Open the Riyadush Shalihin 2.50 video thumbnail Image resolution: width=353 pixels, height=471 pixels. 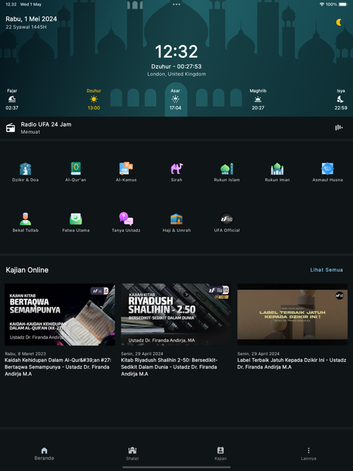point(176,315)
